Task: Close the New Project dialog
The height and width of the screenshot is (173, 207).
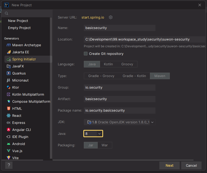Action: [200, 5]
